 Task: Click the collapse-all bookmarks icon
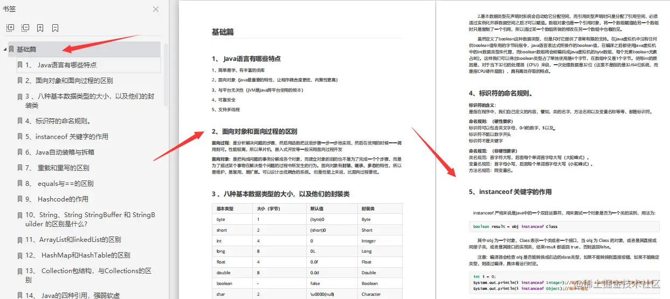(x=25, y=28)
